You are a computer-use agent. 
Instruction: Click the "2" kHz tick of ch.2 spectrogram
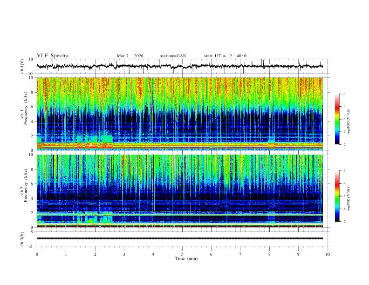(x=33, y=213)
